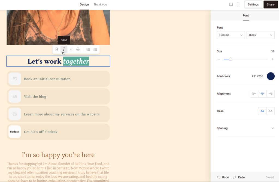279x182 pixels.
Task: Select the Learn more about my services link
Action: coord(58,114)
